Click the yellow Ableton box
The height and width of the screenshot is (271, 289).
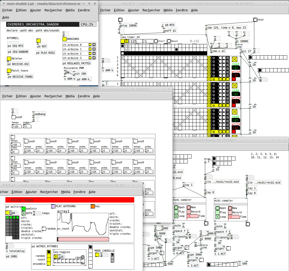pos(9,59)
